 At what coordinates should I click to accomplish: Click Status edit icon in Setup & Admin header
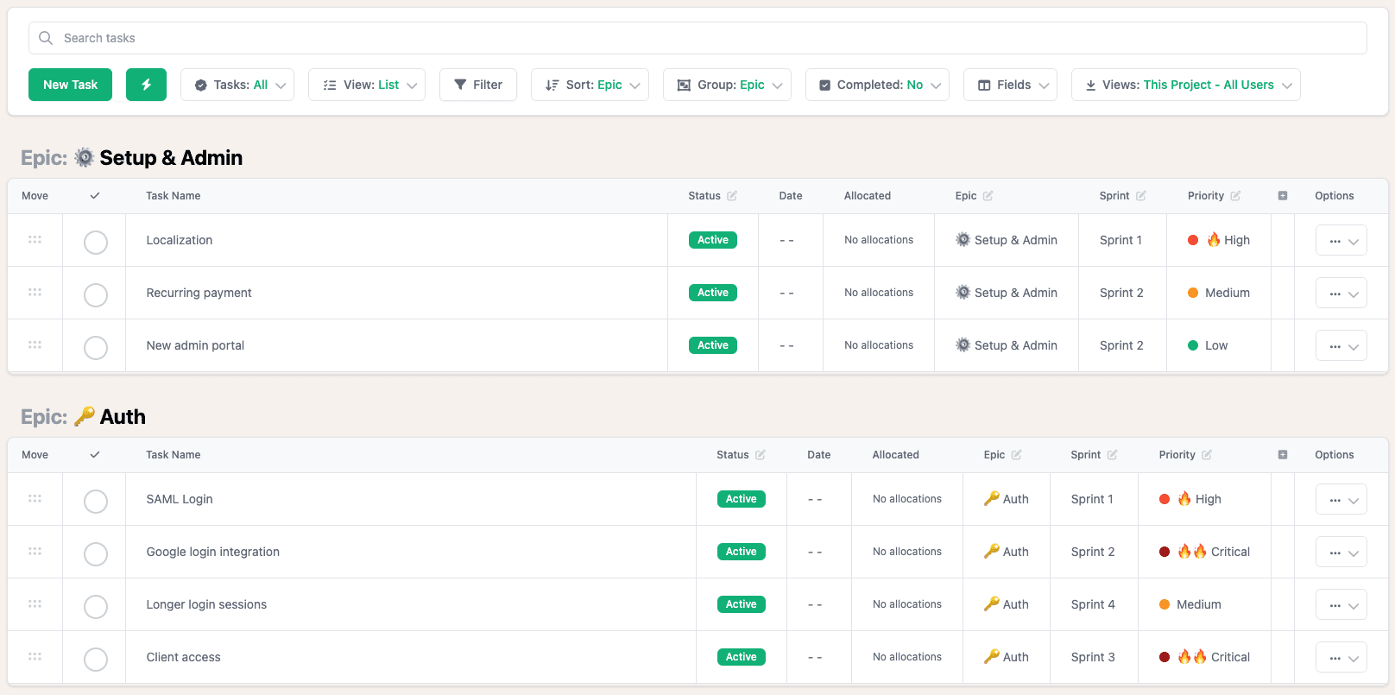[x=732, y=196]
